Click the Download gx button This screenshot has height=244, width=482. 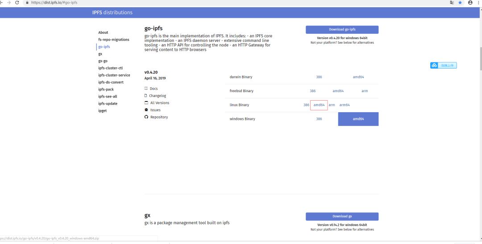click(342, 216)
